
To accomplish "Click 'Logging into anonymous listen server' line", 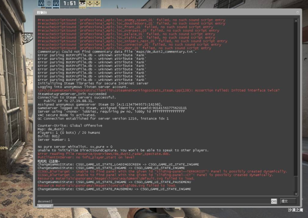I will tap(83, 87).
